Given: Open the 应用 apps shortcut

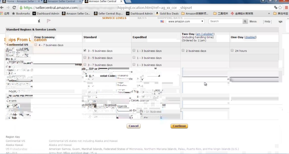Looking at the screenshot, I should 5,13.
